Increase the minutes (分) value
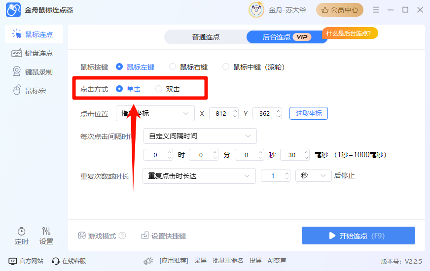The width and height of the screenshot is (430, 271). [x=215, y=152]
